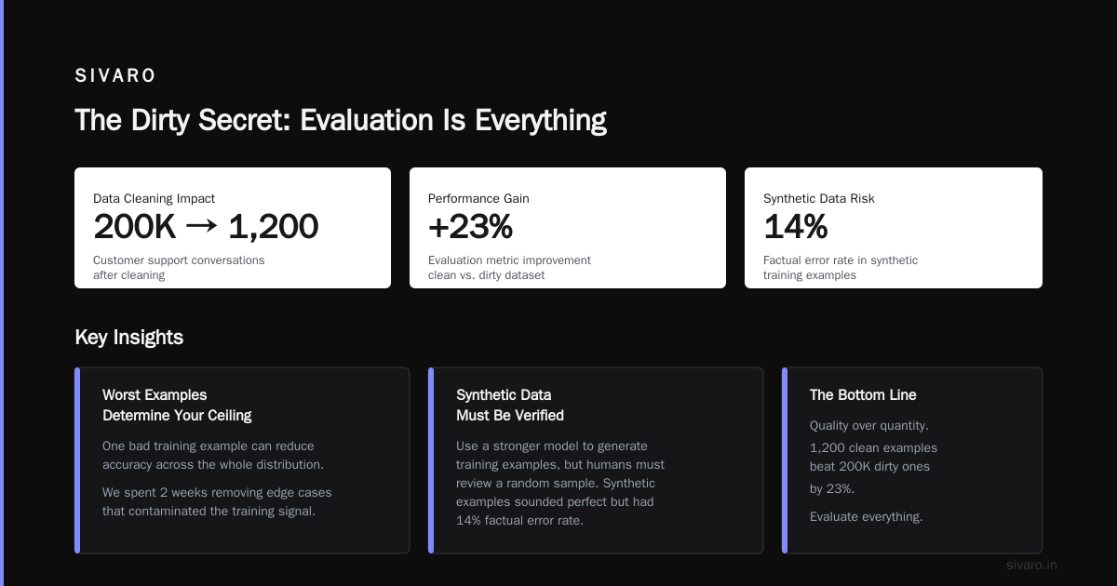Image resolution: width=1117 pixels, height=586 pixels.
Task: Click the SIVARO brand logo text
Action: [x=115, y=76]
